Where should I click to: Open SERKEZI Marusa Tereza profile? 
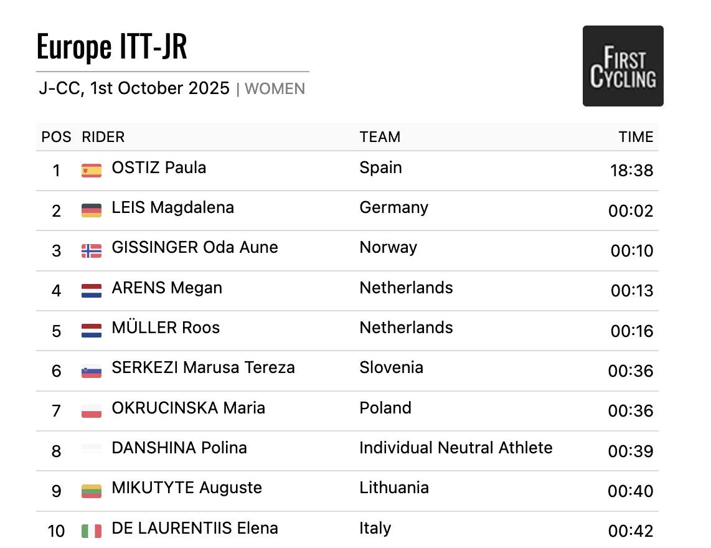click(x=203, y=367)
